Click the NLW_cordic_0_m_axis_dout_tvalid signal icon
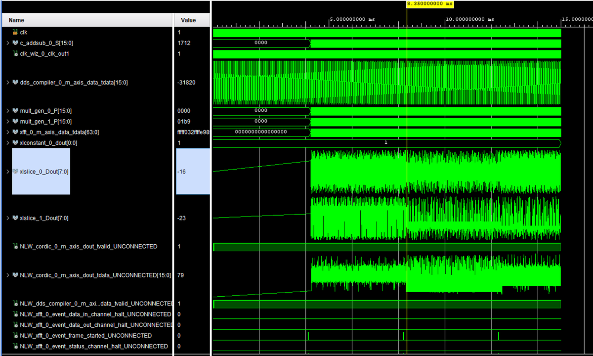 point(15,246)
